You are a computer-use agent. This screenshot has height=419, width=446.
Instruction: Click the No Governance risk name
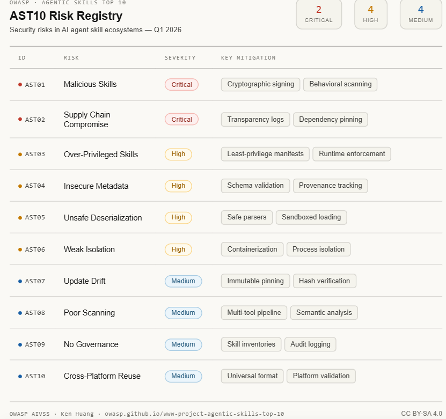[x=91, y=344]
